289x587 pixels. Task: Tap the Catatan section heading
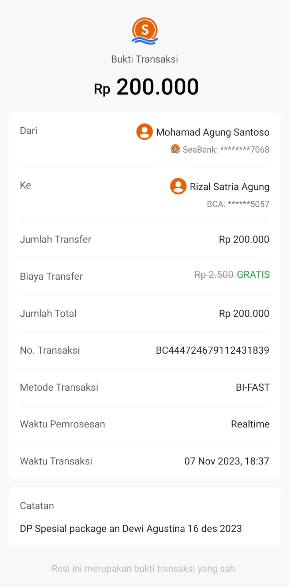(37, 506)
